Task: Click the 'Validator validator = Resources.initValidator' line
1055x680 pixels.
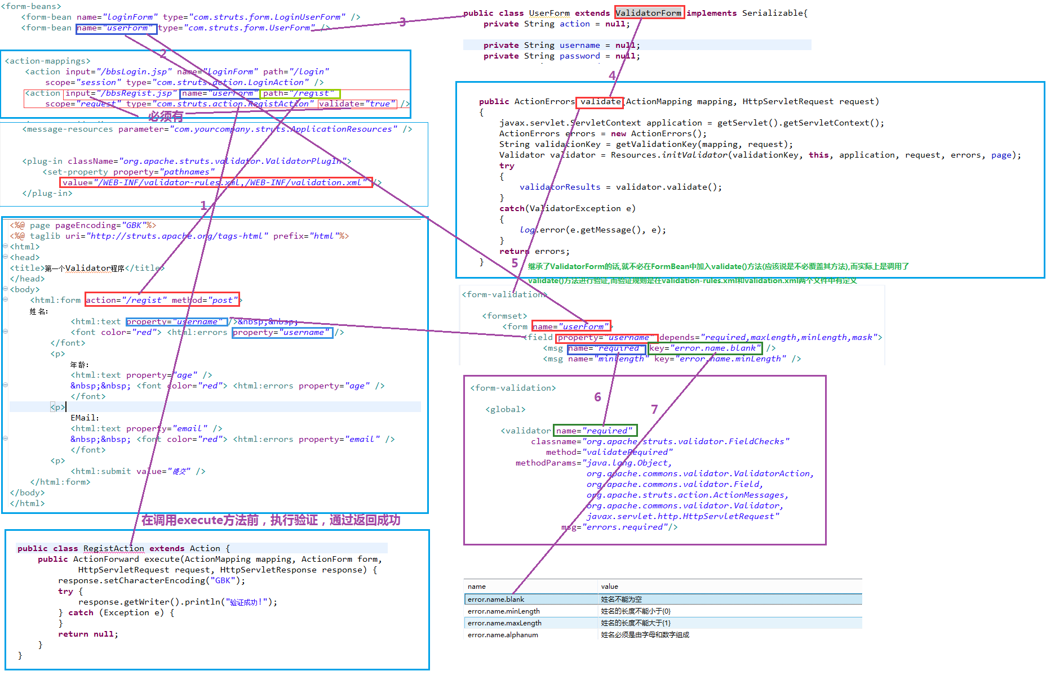Action: click(x=760, y=155)
